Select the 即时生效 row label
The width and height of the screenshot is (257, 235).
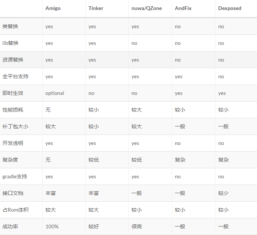click(13, 93)
